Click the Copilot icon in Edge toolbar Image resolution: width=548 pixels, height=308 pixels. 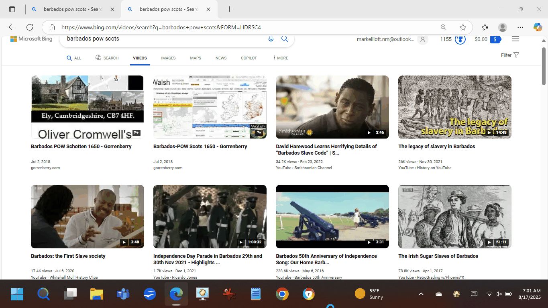(538, 27)
